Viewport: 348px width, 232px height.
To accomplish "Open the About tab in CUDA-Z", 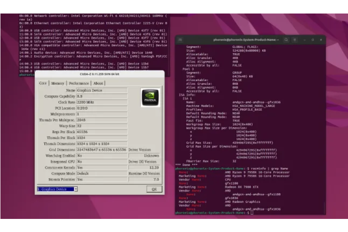I will [98, 83].
